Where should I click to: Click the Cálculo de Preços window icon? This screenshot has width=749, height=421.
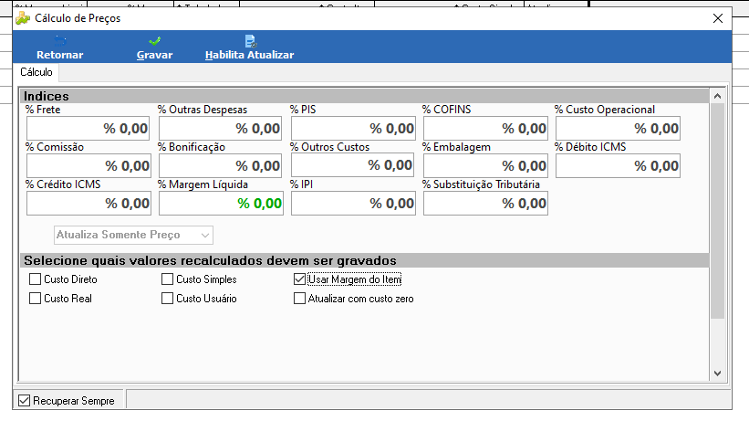23,18
